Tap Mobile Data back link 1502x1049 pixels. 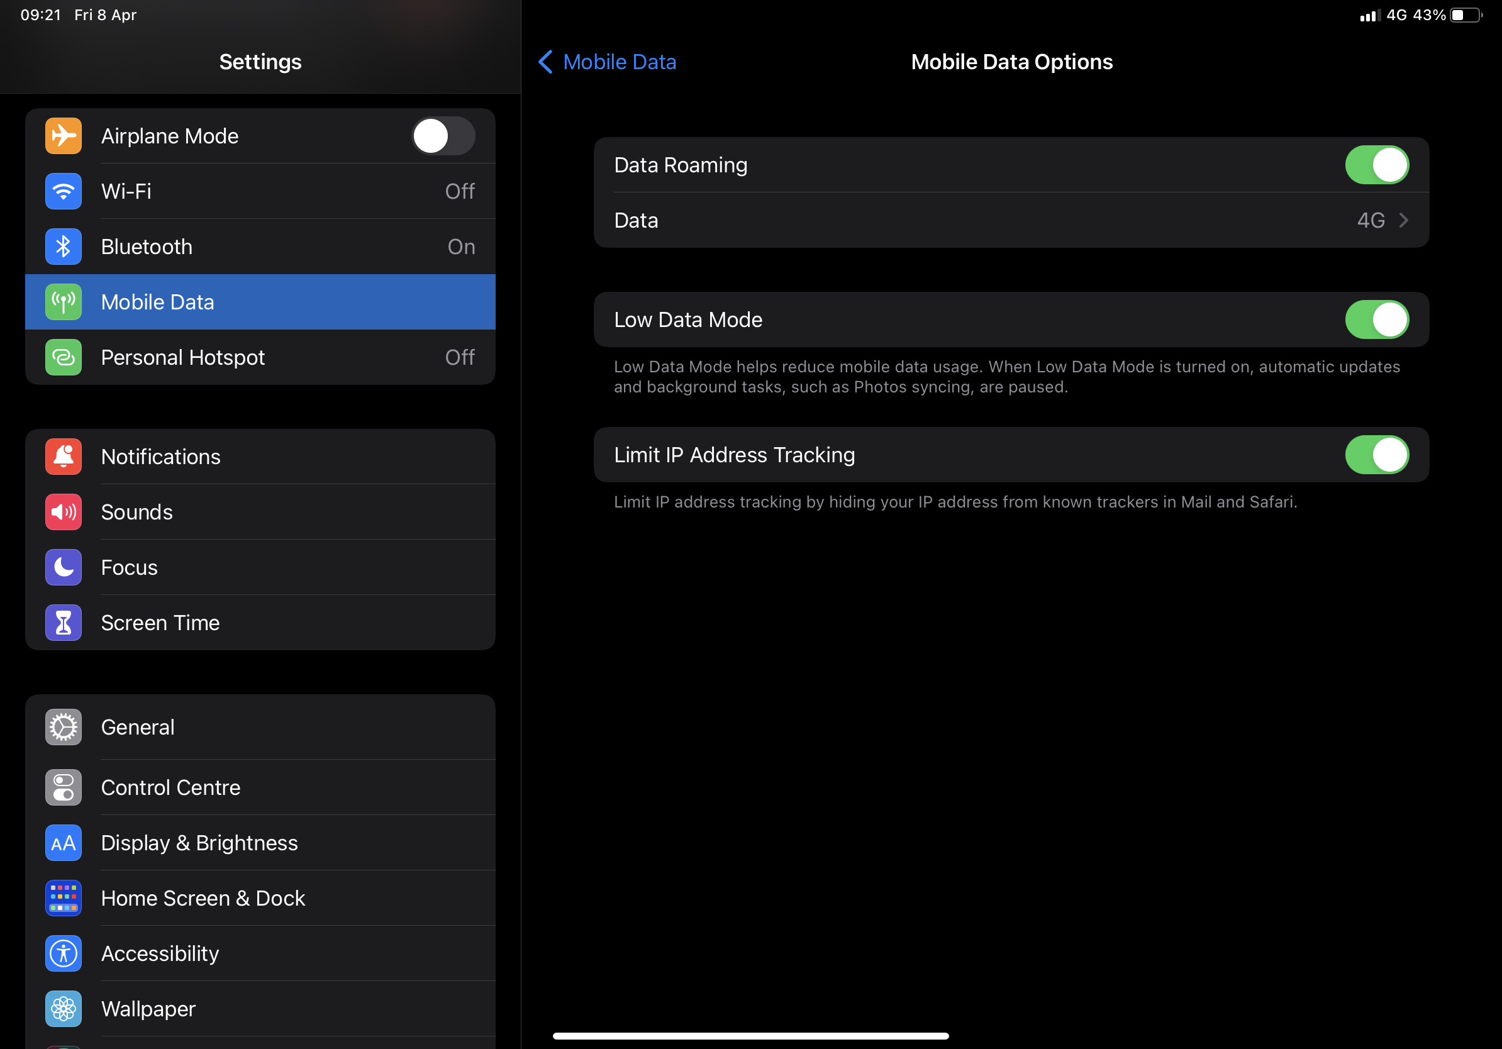[619, 62]
